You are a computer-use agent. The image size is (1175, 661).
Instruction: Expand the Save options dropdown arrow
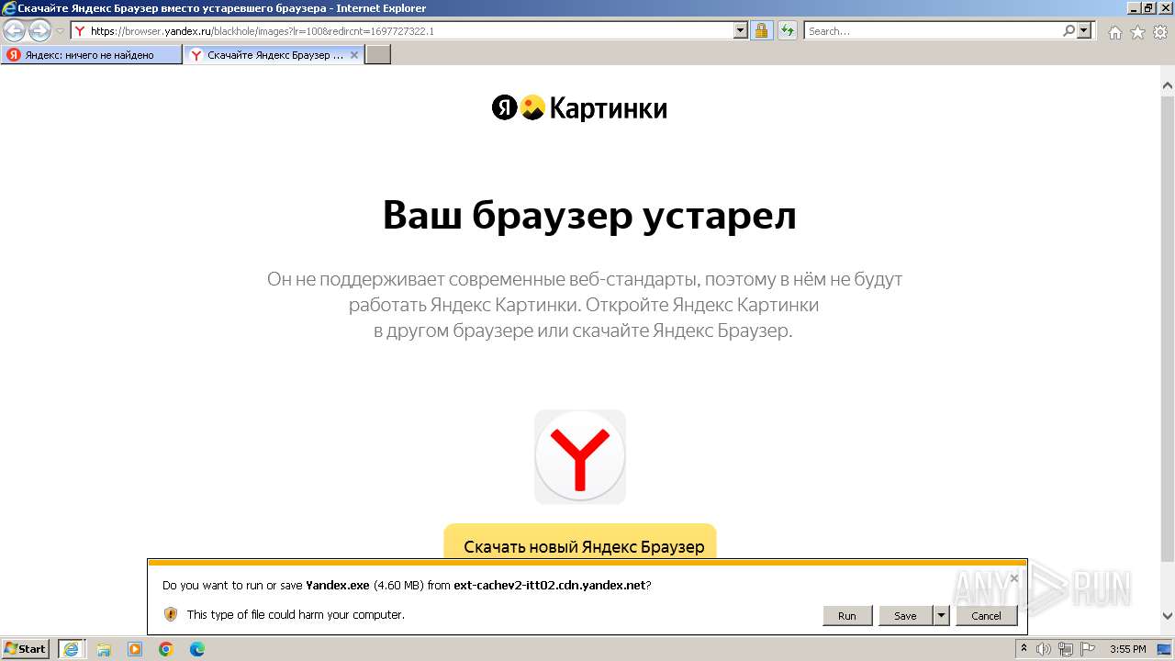(941, 616)
